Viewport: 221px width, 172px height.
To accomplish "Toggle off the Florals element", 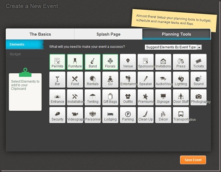I will pyautogui.click(x=110, y=62).
